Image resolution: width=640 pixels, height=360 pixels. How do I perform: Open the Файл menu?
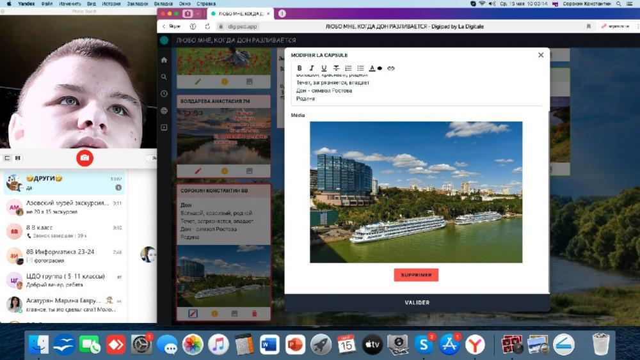pos(47,4)
